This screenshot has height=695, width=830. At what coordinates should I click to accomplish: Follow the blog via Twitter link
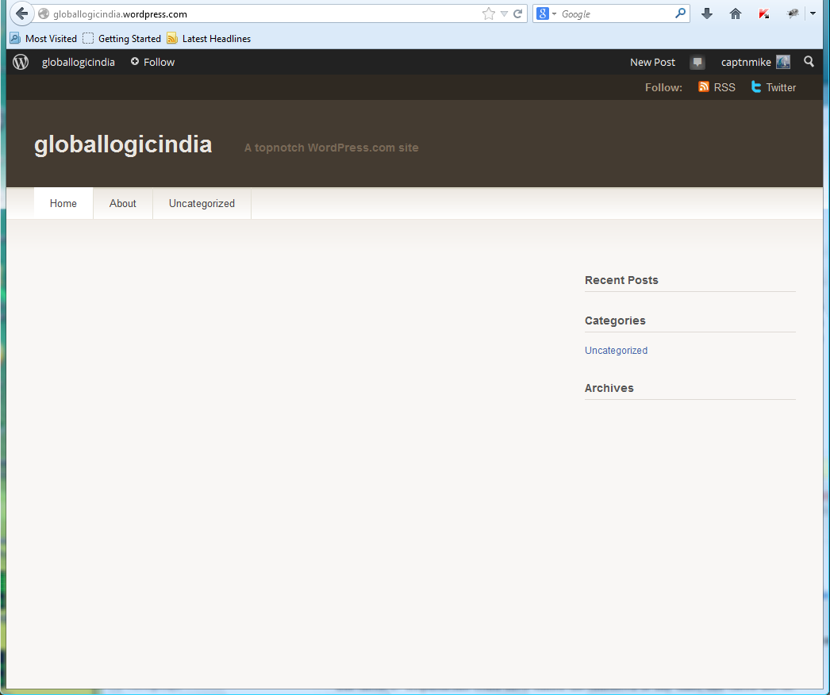pyautogui.click(x=774, y=87)
